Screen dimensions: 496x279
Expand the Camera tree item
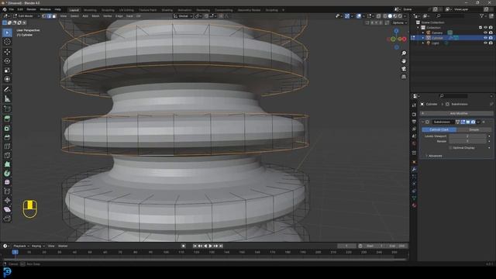click(423, 33)
